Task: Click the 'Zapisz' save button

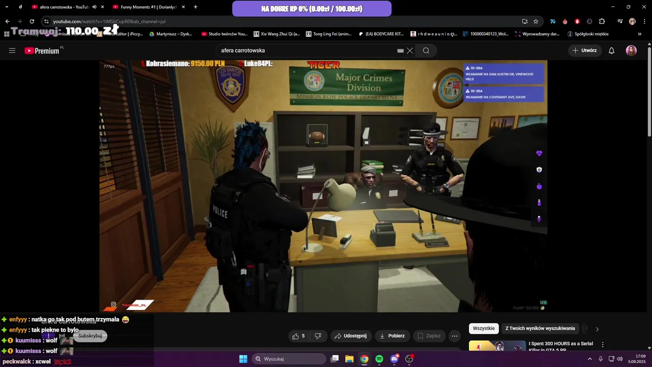Action: coord(429,336)
